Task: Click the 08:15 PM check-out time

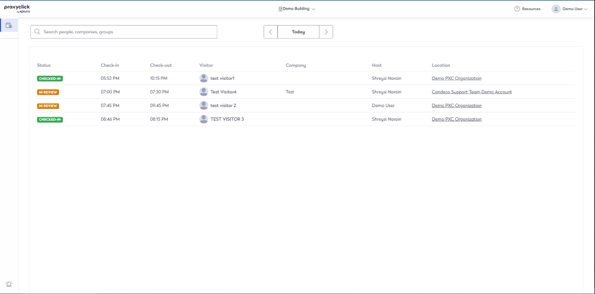Action: (x=159, y=119)
